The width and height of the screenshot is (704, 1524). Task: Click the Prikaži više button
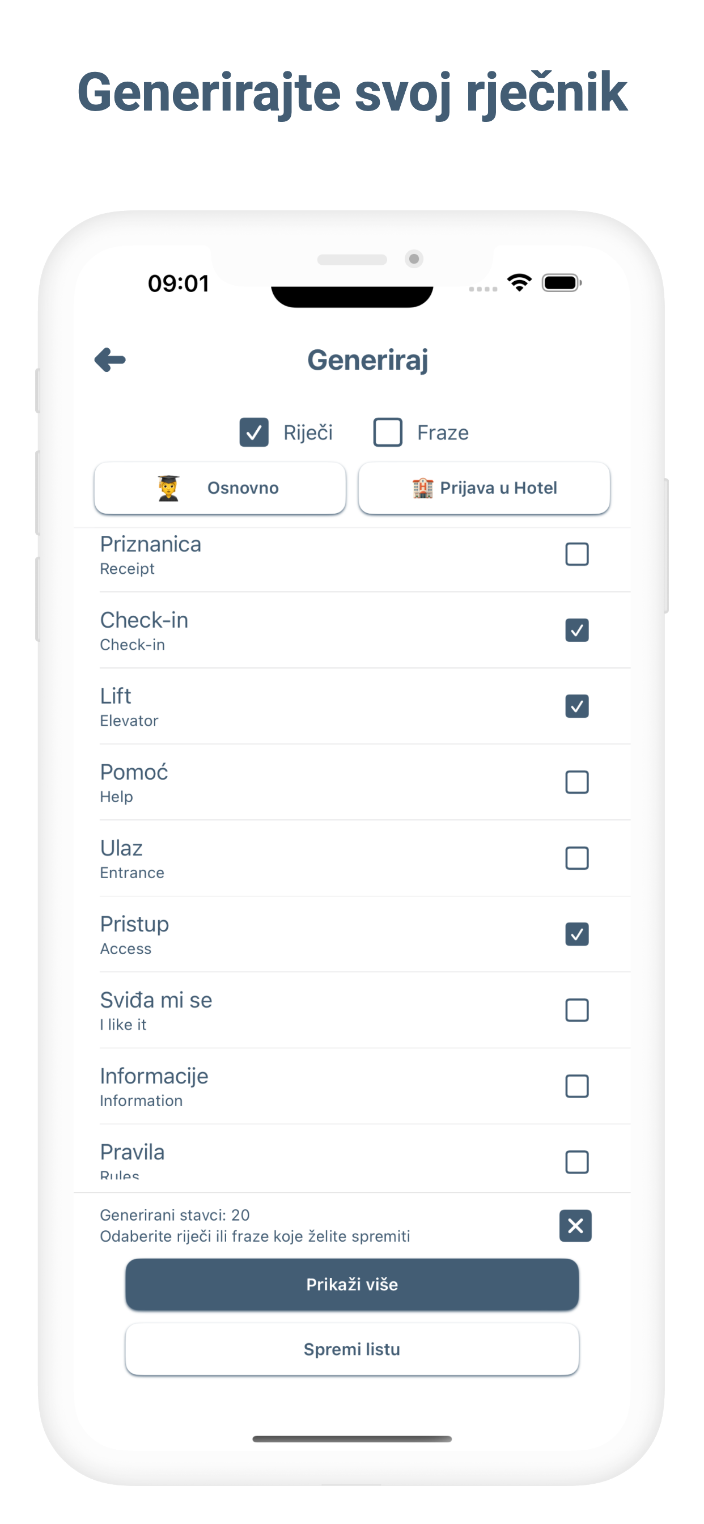tap(352, 1284)
